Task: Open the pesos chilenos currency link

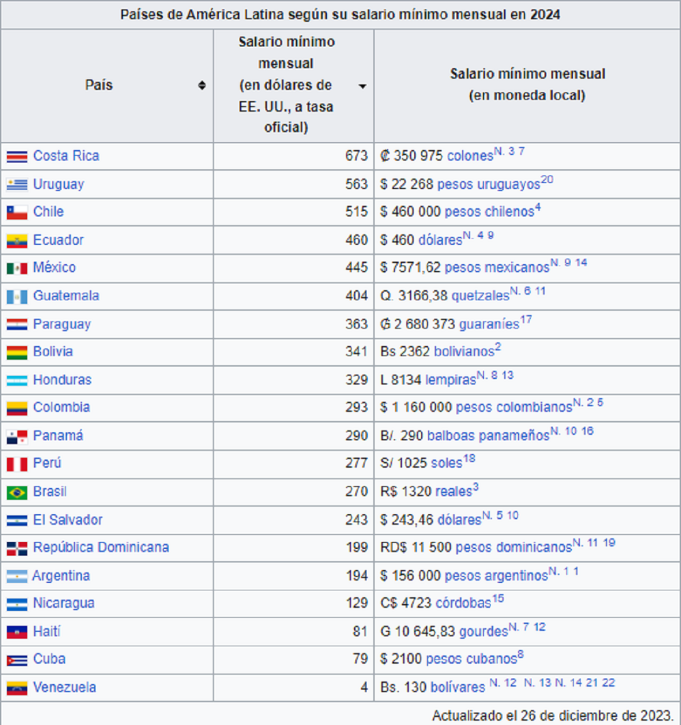Action: pyautogui.click(x=489, y=212)
